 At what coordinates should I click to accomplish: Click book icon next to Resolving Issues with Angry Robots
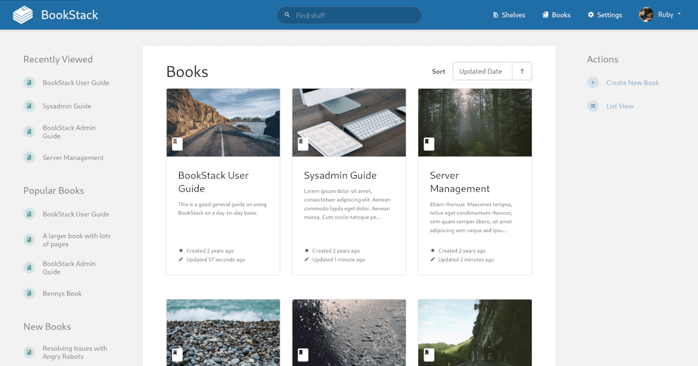point(29,352)
